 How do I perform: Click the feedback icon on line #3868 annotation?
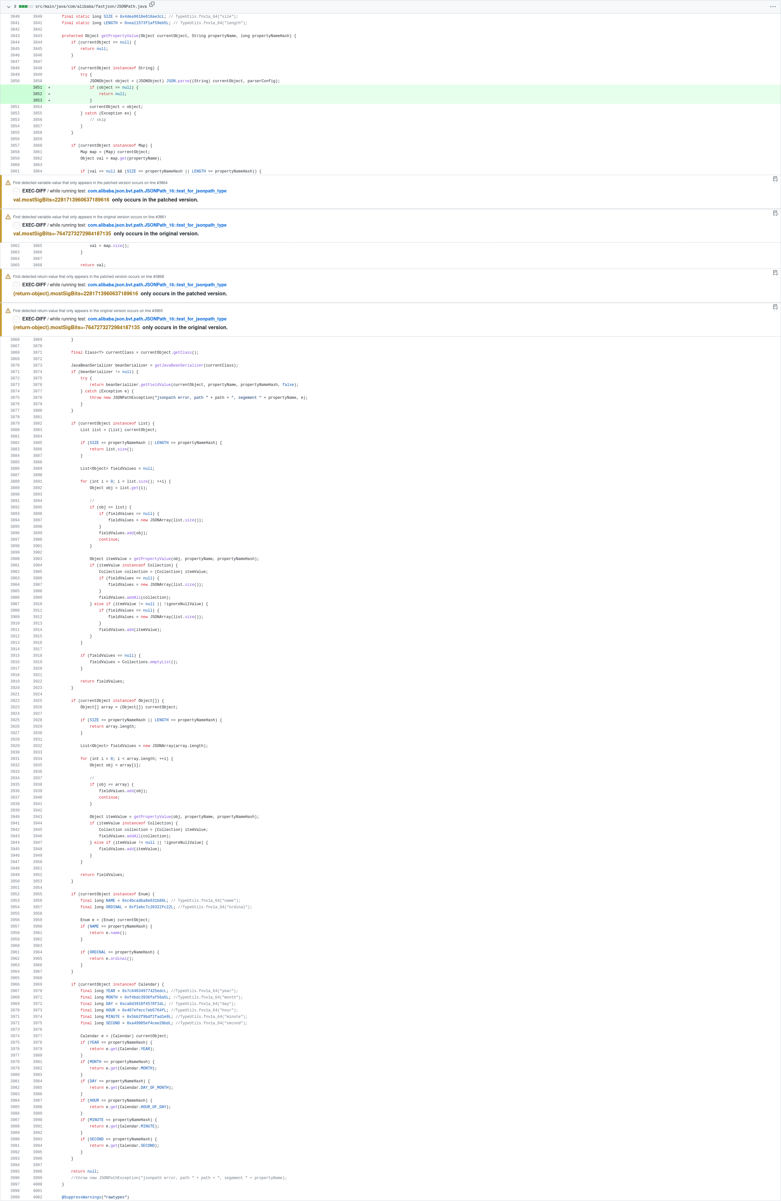pyautogui.click(x=776, y=273)
